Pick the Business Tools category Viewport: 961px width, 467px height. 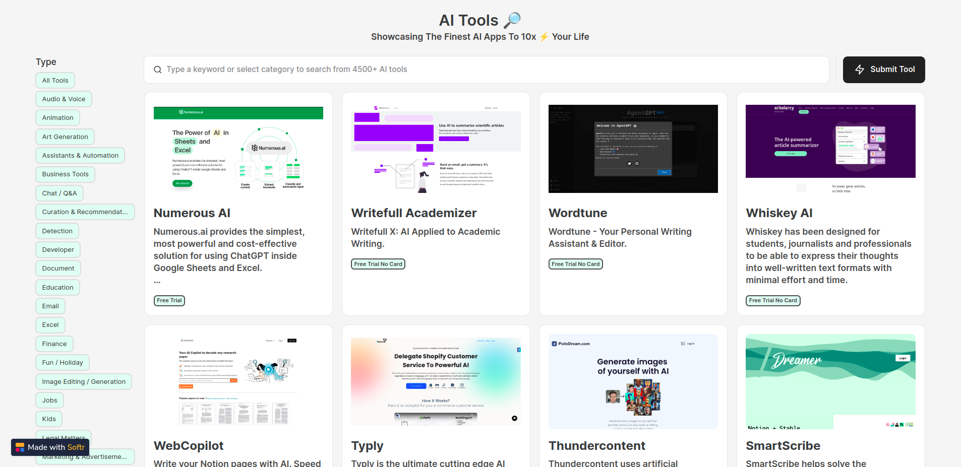point(66,174)
